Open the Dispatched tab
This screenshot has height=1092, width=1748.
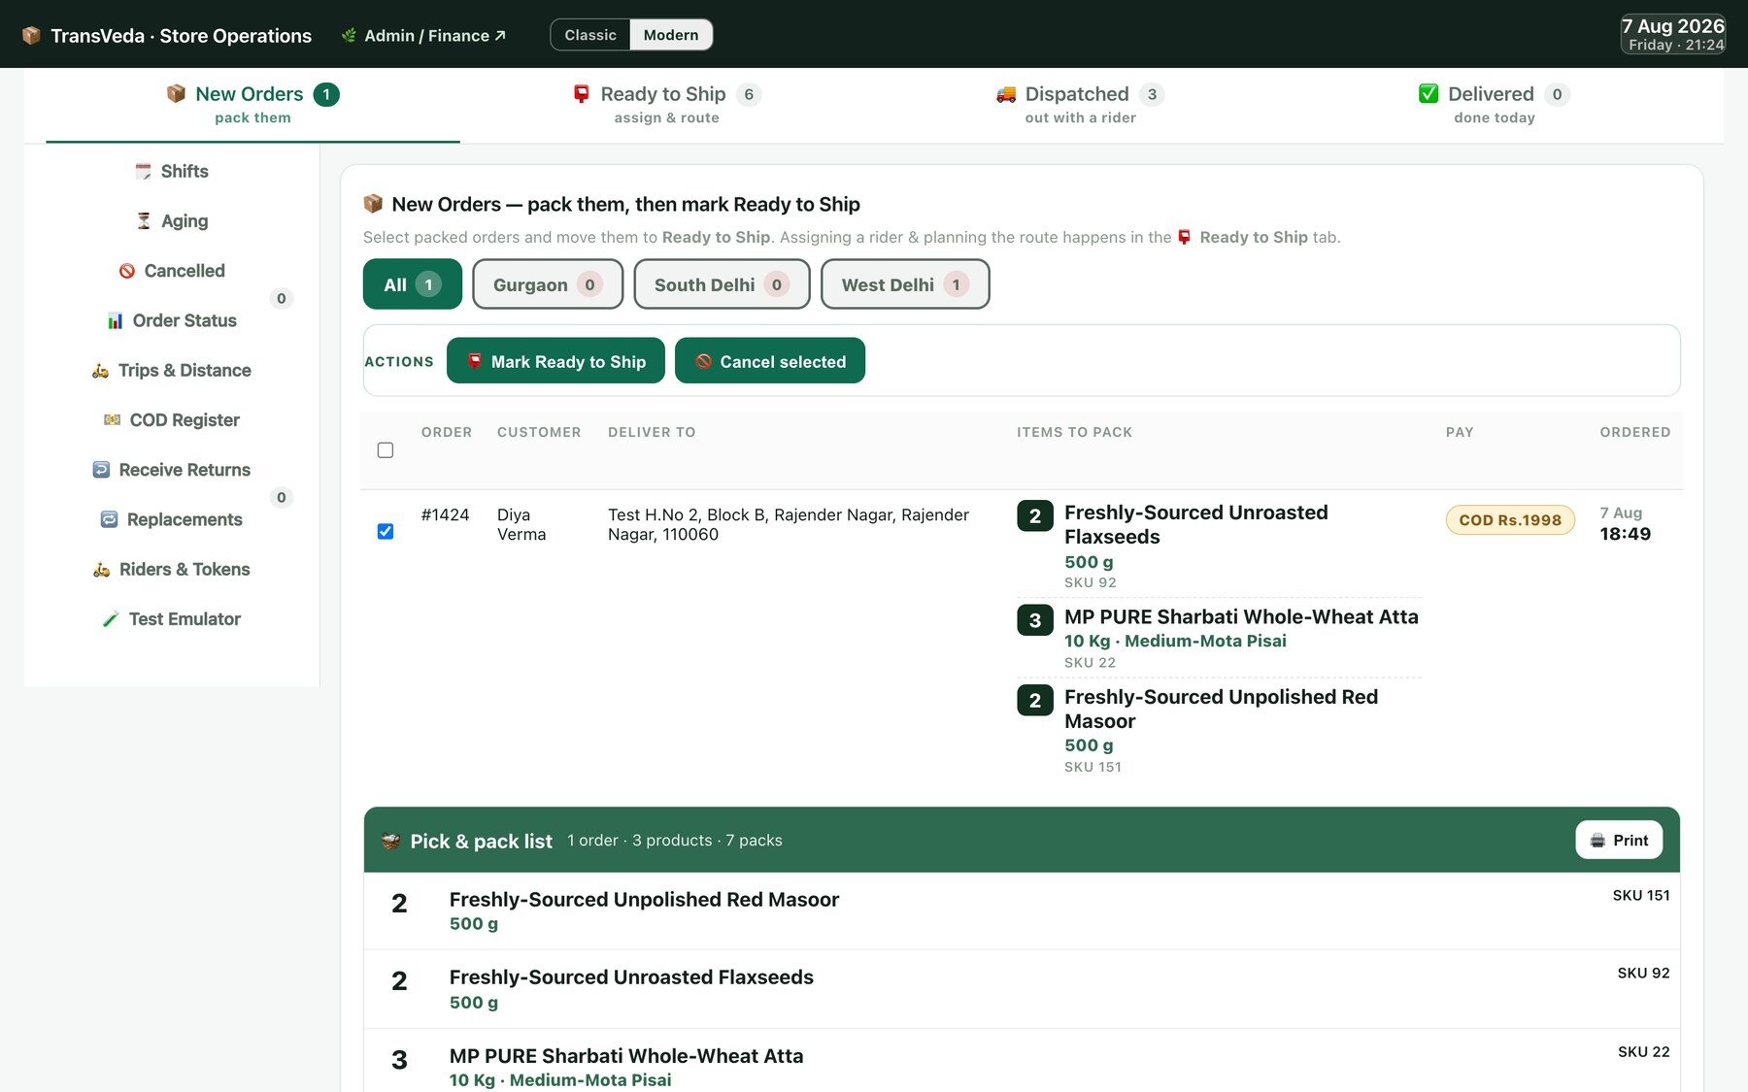click(x=1080, y=105)
